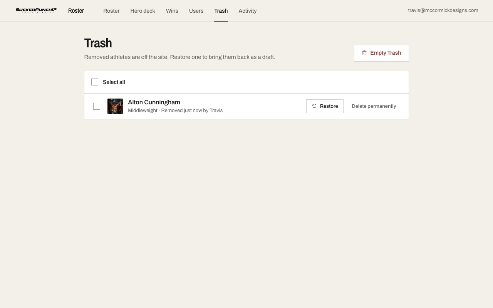493x308 pixels.
Task: Check the Alton Cunningham row checkbox
Action: click(97, 106)
